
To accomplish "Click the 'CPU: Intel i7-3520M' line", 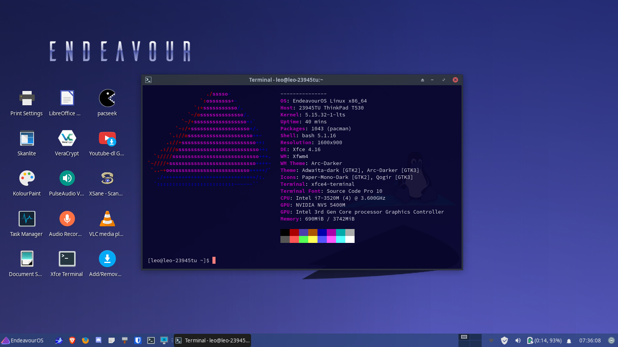I will coord(333,198).
